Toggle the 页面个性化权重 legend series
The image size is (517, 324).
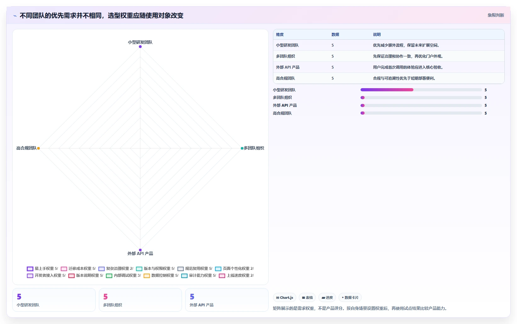point(234,269)
